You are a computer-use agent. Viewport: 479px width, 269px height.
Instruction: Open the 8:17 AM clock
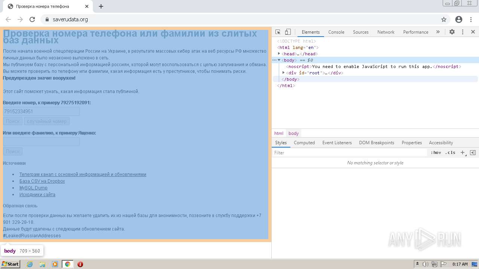pyautogui.click(x=460, y=264)
